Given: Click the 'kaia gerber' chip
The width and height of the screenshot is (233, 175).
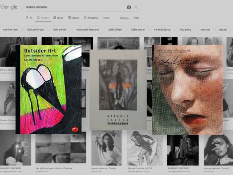Looking at the screenshot, I should click(x=60, y=30).
